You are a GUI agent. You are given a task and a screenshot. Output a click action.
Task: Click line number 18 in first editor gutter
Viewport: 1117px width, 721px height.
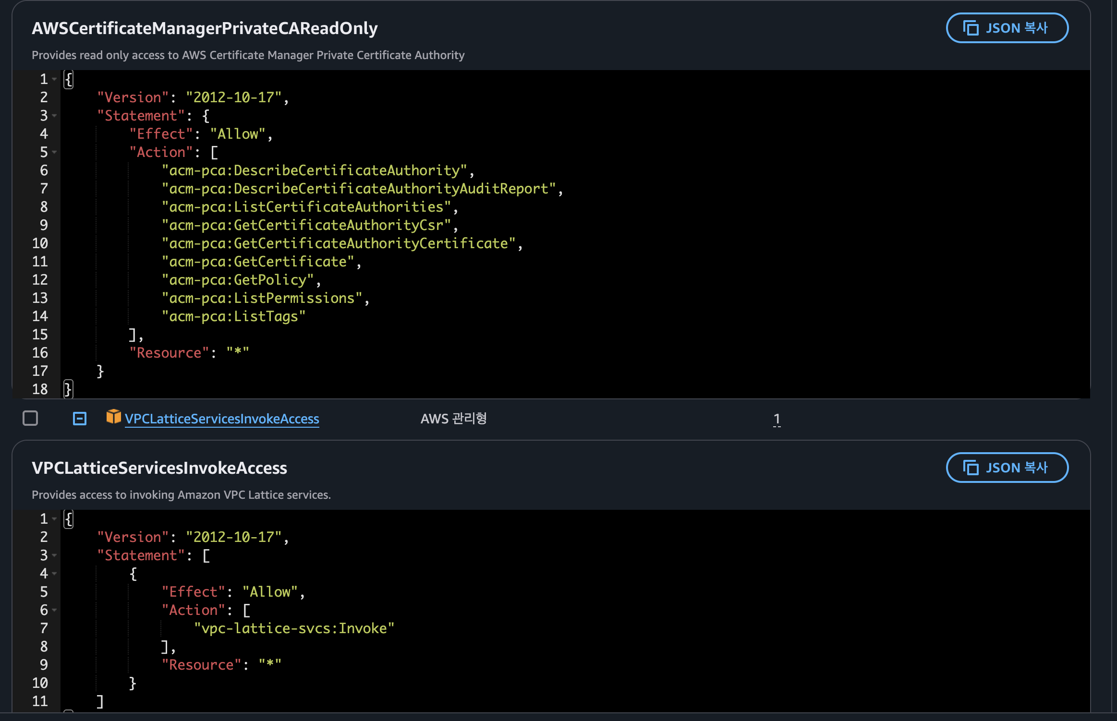pos(40,389)
